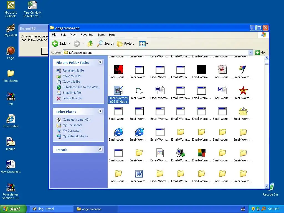Viewport: 284px width, 213px height.
Task: Select the red green yellow black file icon
Action: [x=202, y=153]
